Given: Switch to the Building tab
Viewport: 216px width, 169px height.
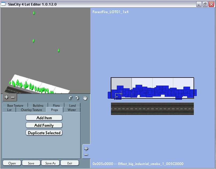Looking at the screenshot, I should point(38,105).
